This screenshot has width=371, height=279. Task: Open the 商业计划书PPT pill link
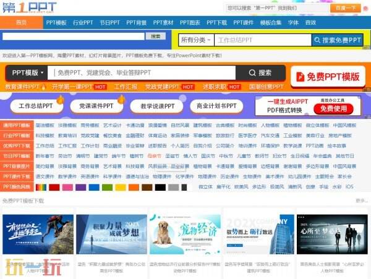216,106
